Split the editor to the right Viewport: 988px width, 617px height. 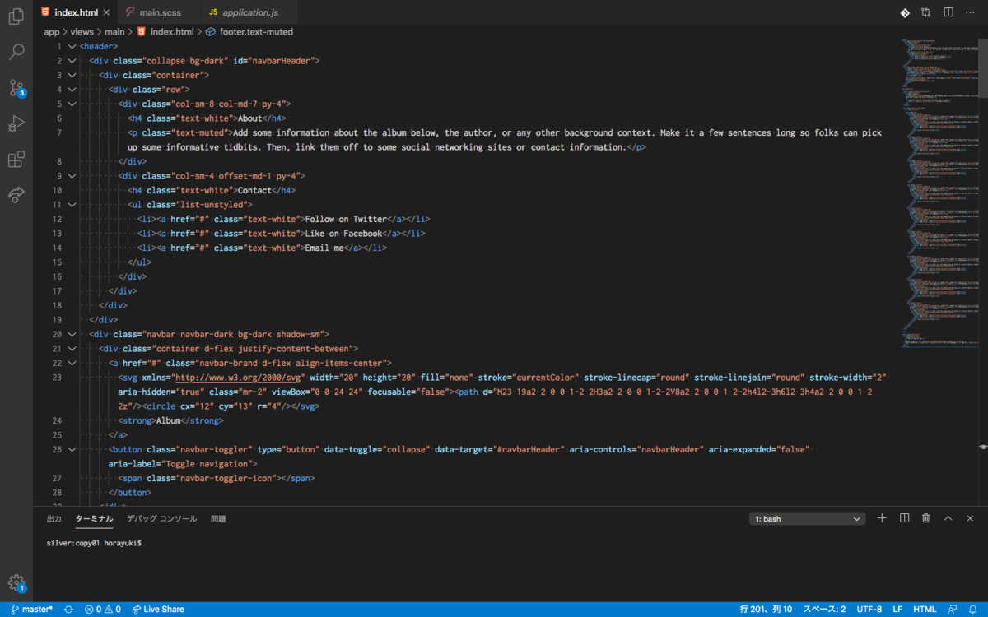[948, 12]
